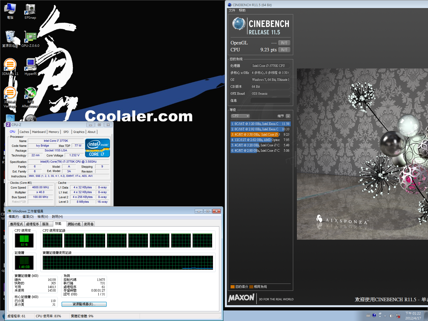Click the Task Manager title bar icon
Image resolution: width=428 pixels, height=321 pixels.
pyautogui.click(x=9, y=211)
